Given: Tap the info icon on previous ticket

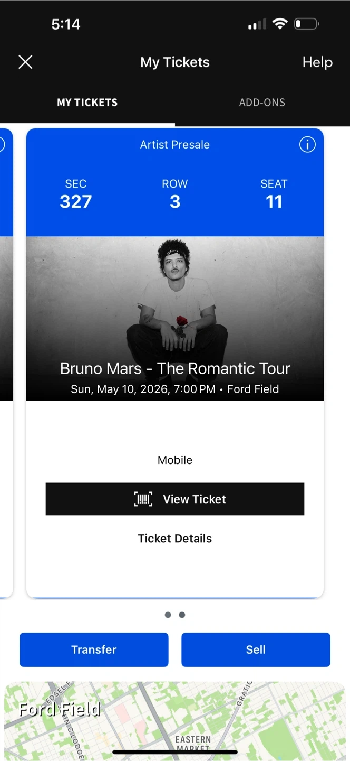Looking at the screenshot, I should (2, 144).
